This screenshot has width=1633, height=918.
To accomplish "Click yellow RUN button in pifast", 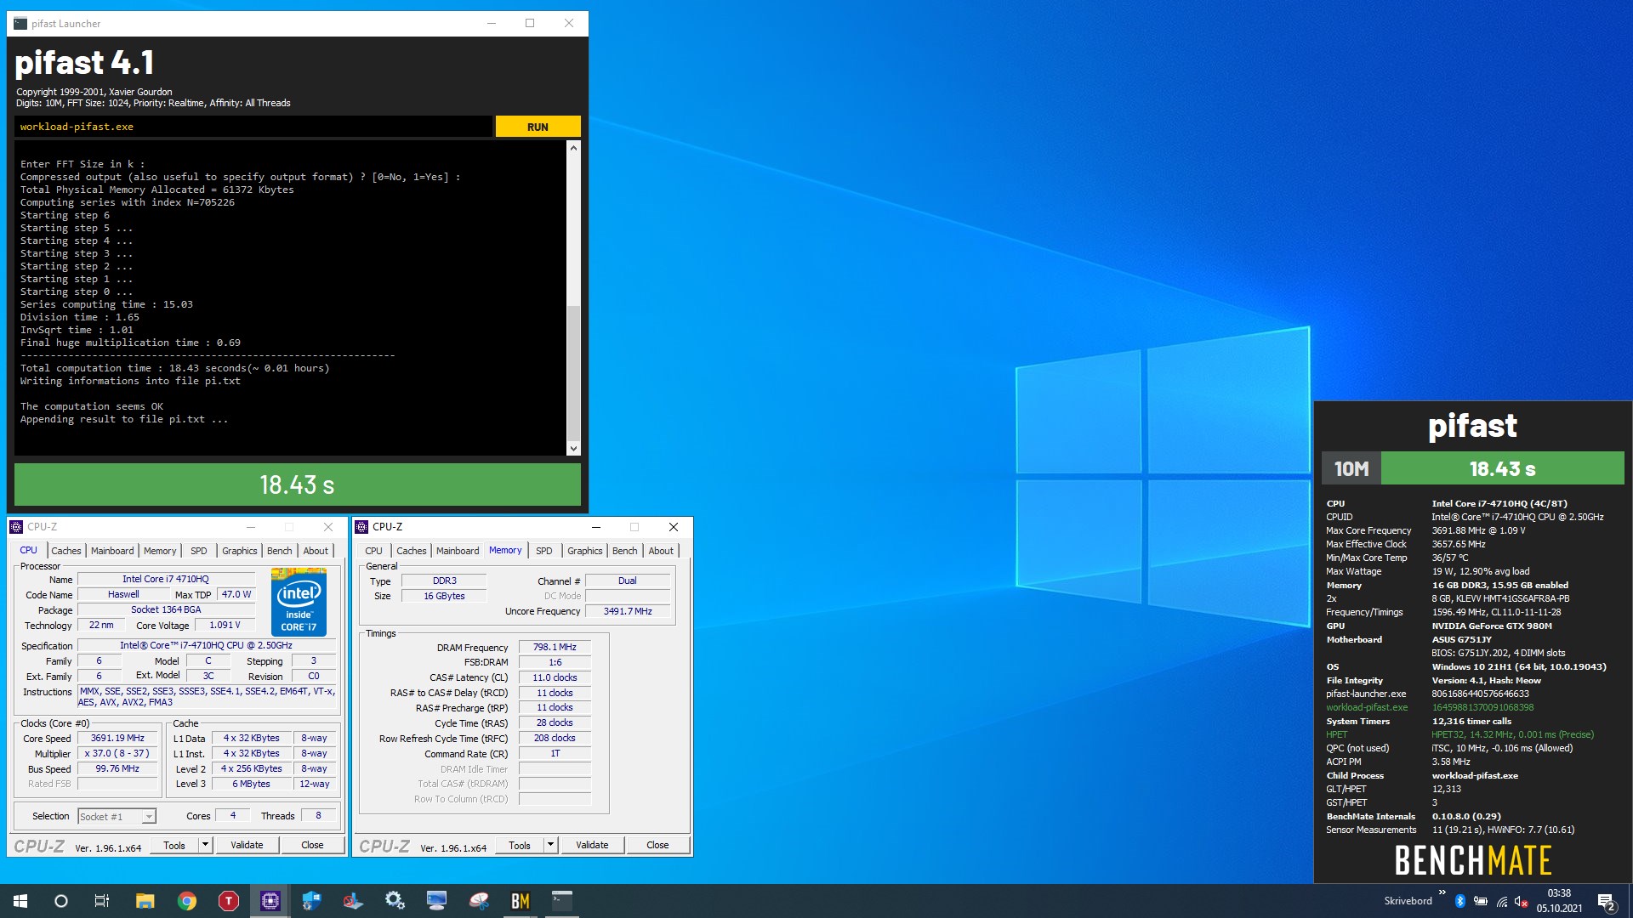I will click(x=538, y=127).
